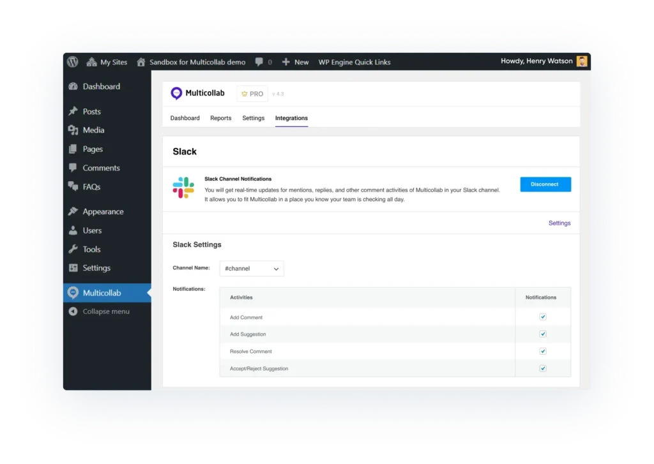
Task: Click the Settings sliders icon in sidebar
Action: tap(73, 267)
